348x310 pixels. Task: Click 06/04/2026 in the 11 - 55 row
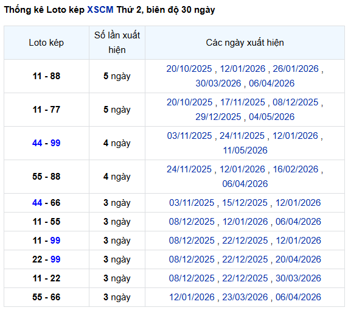pyautogui.click(x=298, y=222)
